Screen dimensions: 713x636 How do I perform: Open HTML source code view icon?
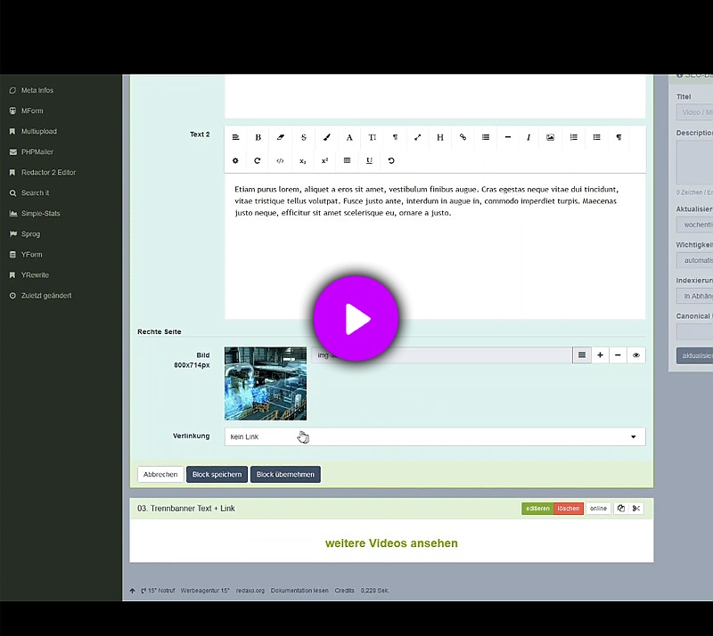tap(280, 161)
